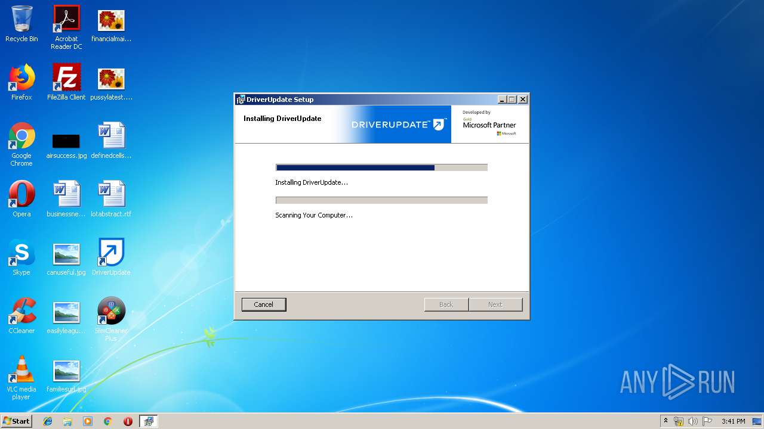Click the Start button
The width and height of the screenshot is (764, 429).
(16, 421)
